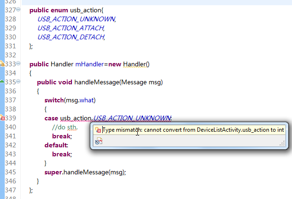Click the Type mismatch error message text
Image resolution: width=292 pixels, height=199 pixels.
[193, 130]
